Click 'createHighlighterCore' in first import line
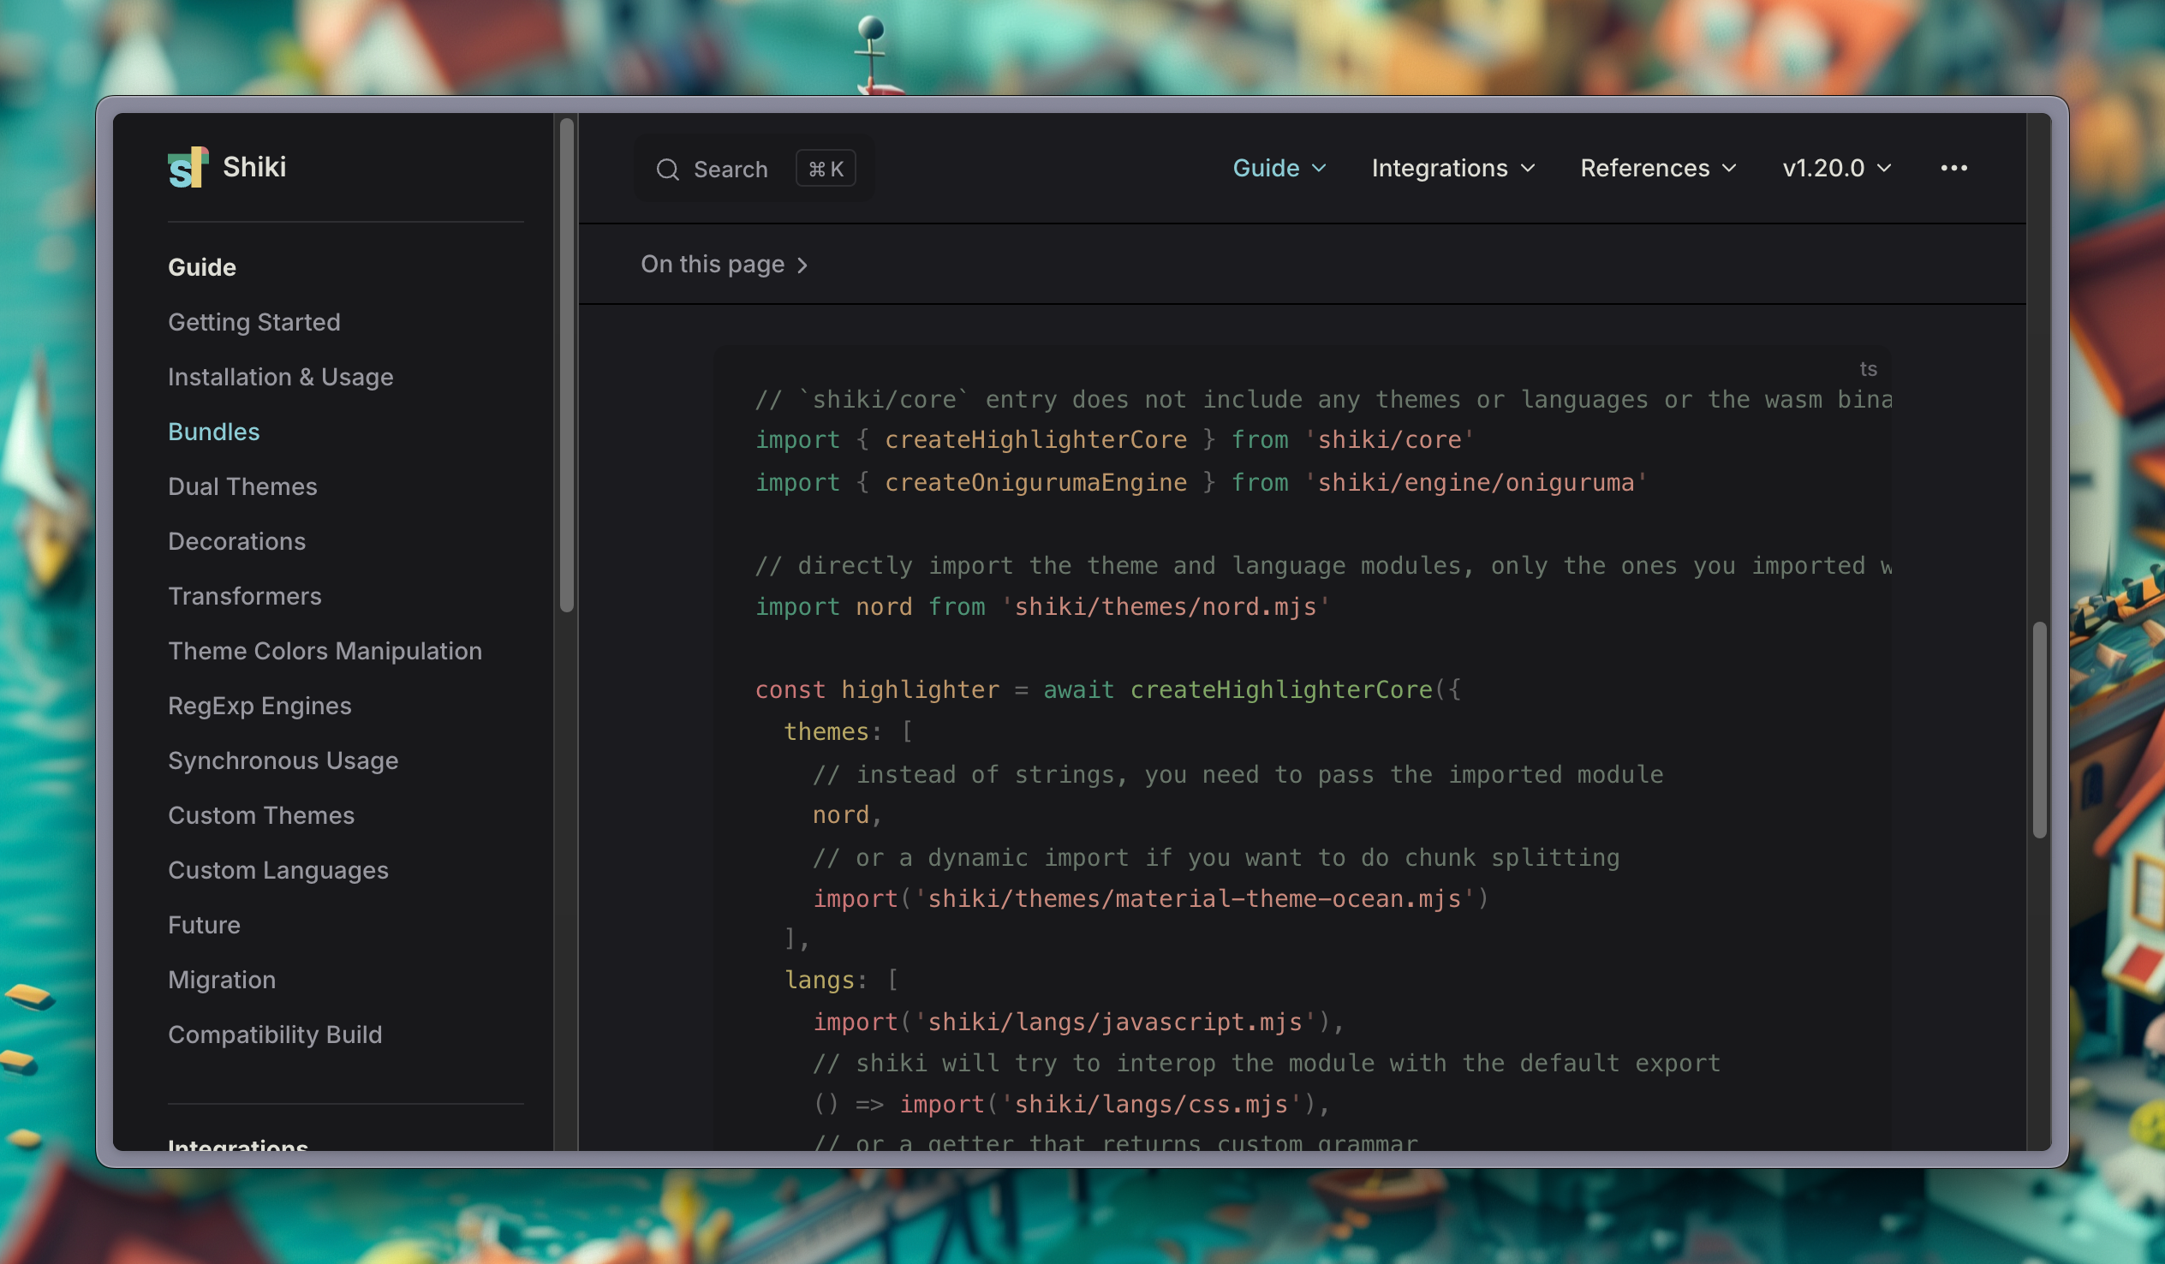This screenshot has height=1264, width=2165. tap(1035, 440)
